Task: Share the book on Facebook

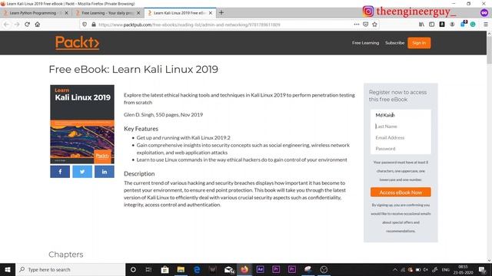Action: [60, 172]
